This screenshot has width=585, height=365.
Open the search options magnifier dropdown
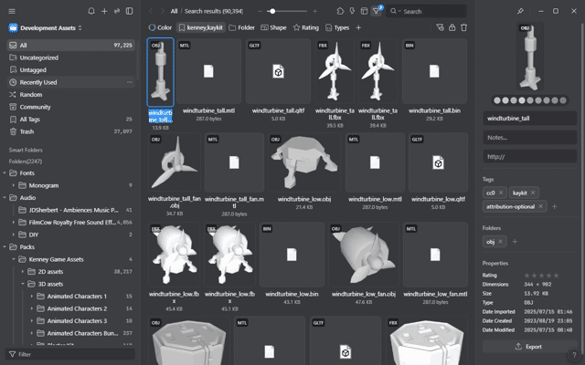396,11
